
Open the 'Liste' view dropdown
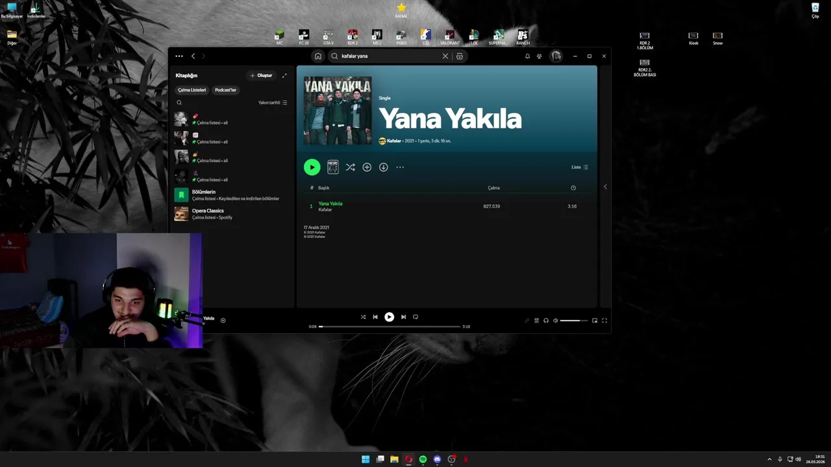point(580,167)
